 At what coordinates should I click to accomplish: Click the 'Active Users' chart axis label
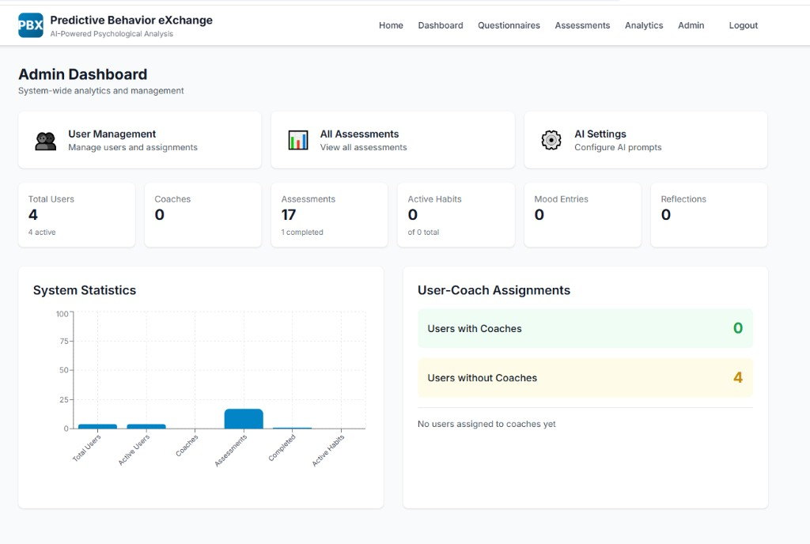(x=134, y=449)
